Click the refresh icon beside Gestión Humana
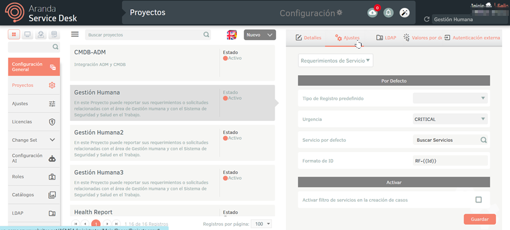This screenshot has height=230, width=510. pos(427,19)
